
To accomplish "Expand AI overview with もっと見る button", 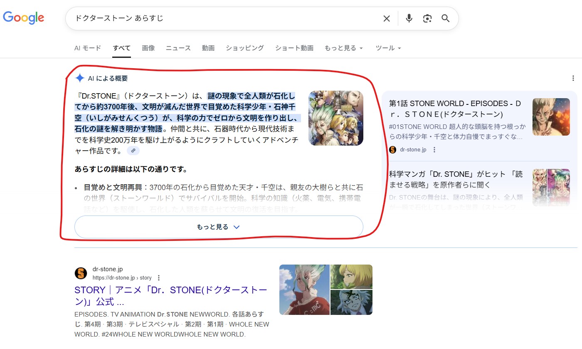I will (219, 227).
